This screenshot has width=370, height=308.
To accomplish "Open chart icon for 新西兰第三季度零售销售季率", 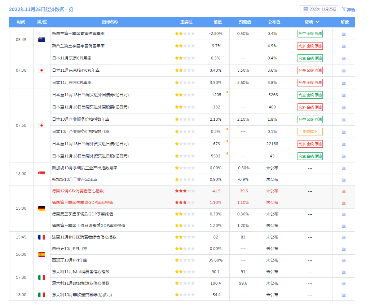I will pyautogui.click(x=344, y=34).
